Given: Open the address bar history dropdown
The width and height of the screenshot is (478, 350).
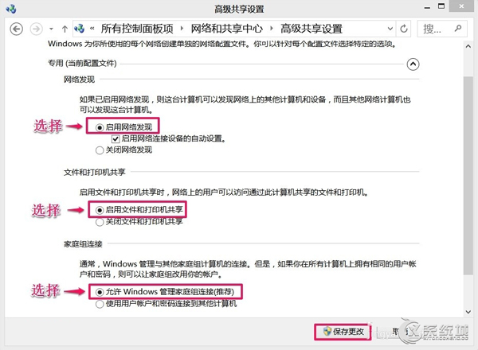Looking at the screenshot, I should [390, 29].
